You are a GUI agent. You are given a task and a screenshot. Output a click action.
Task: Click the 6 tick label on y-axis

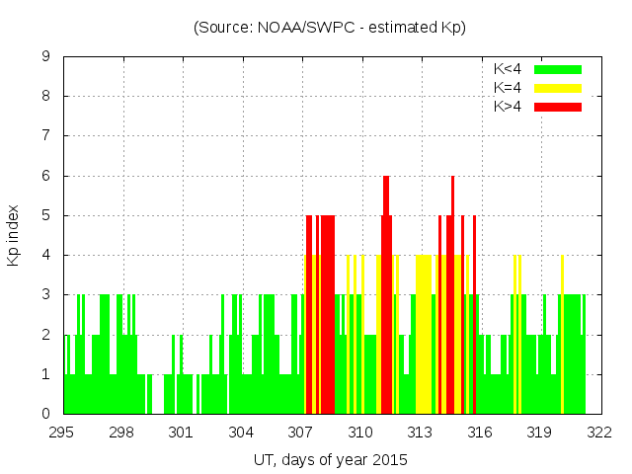[45, 176]
